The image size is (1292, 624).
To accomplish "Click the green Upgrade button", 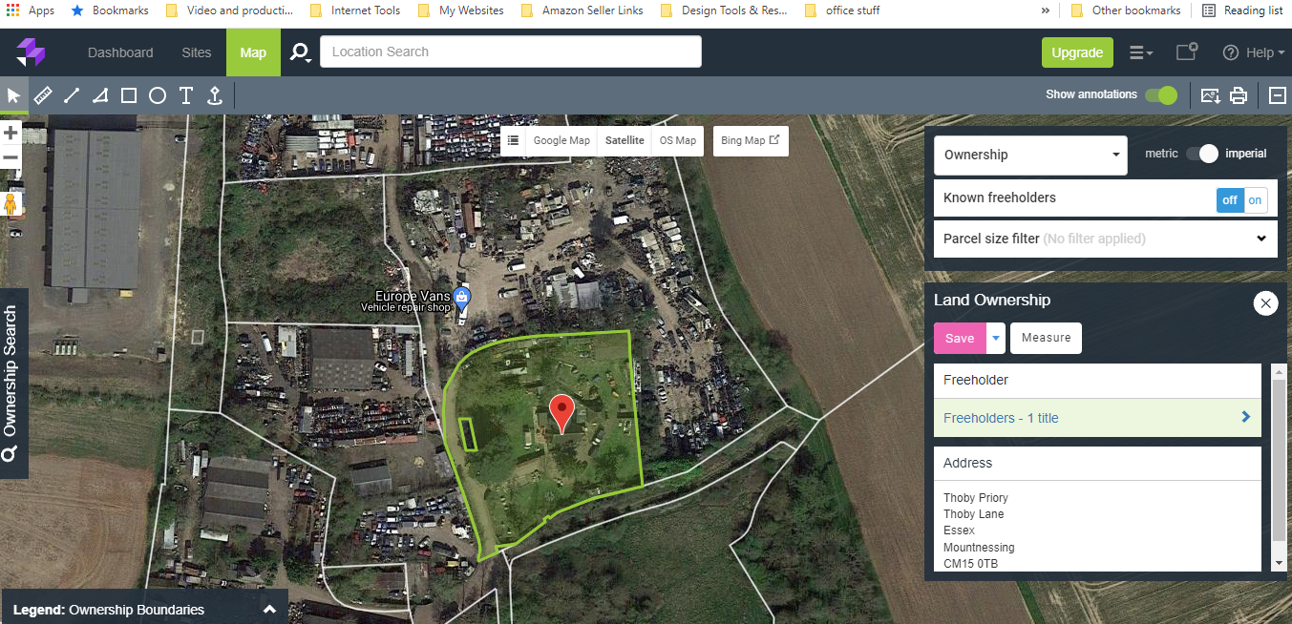I will coord(1077,52).
